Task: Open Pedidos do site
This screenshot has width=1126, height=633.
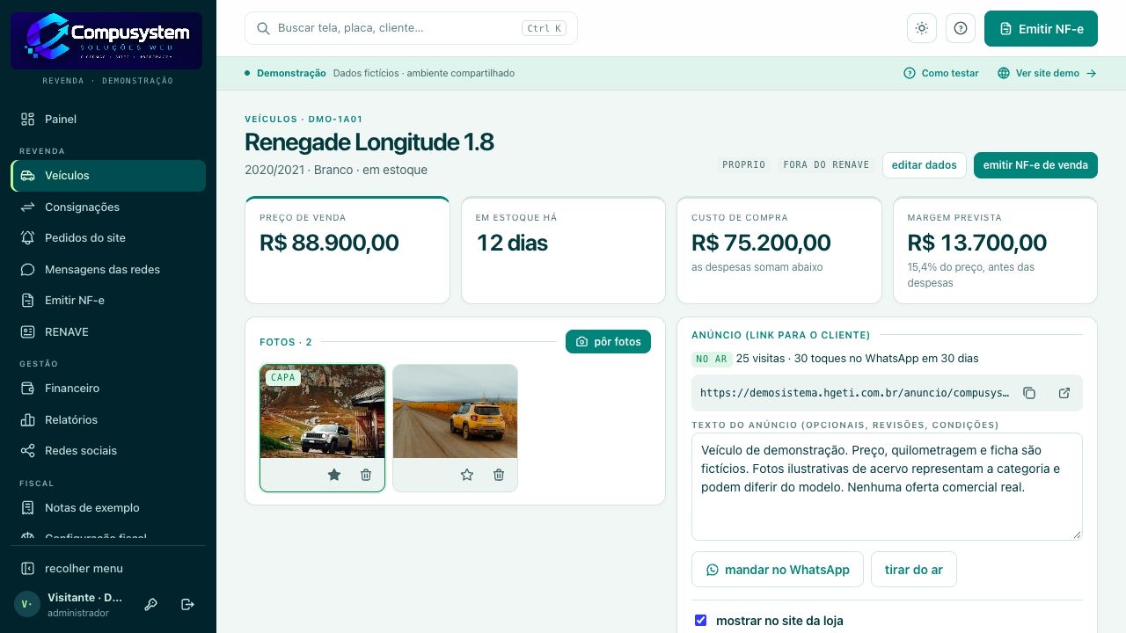Action: pyautogui.click(x=108, y=237)
